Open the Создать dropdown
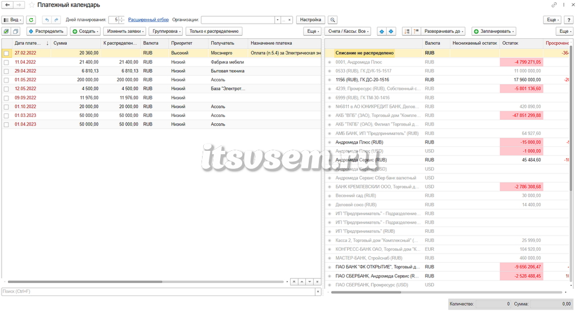This screenshot has width=578, height=313. (86, 32)
